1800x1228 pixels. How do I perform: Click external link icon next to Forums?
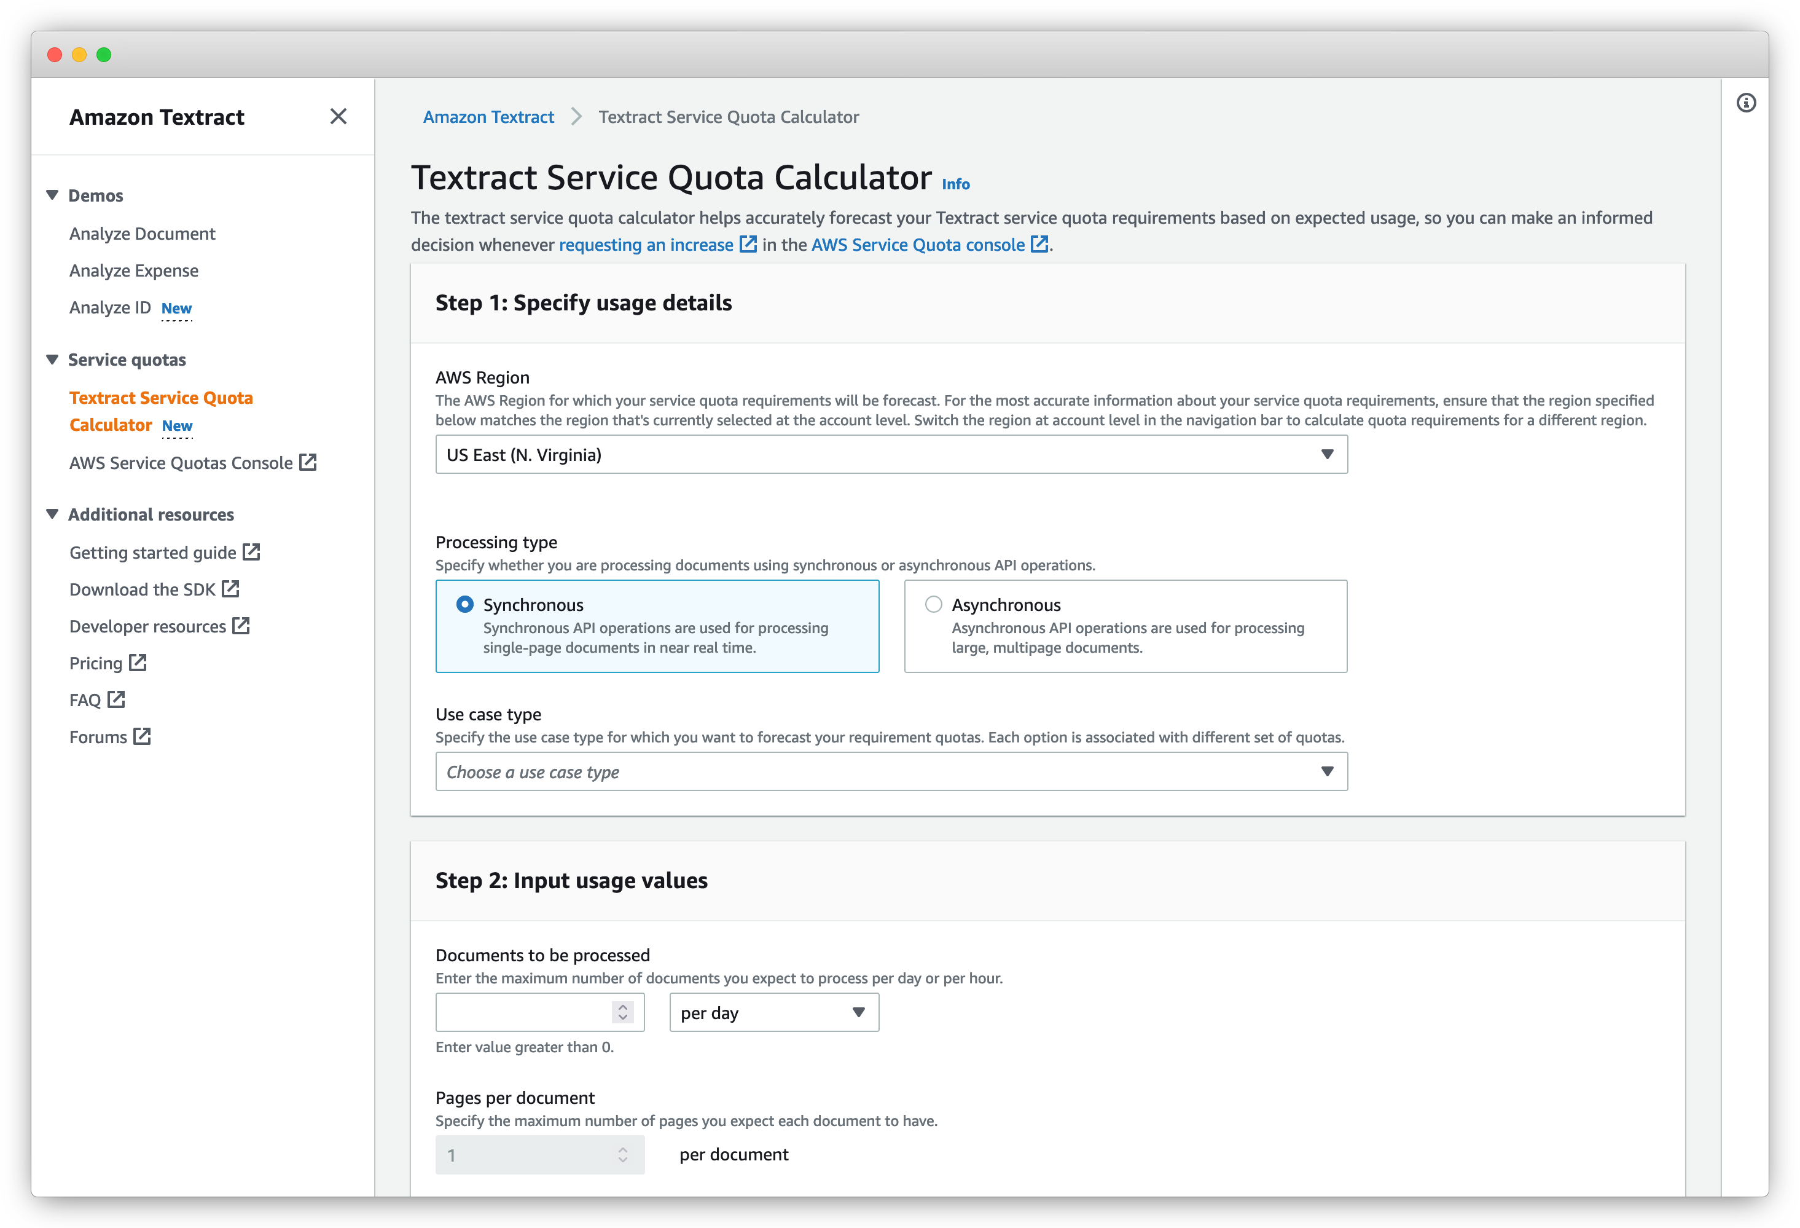[x=142, y=736]
